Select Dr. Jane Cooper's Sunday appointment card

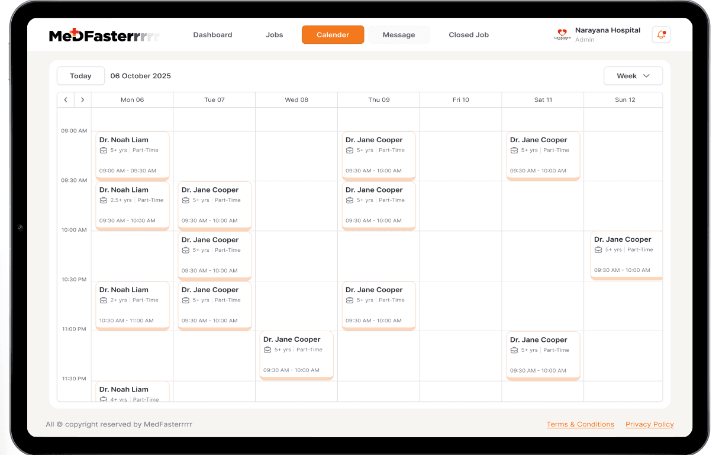[626, 255]
